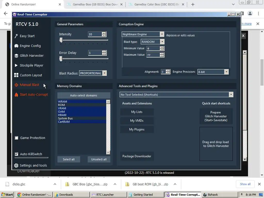Open No Tool Selected dropdown
Viewport: 264px width, 198px height.
pyautogui.click(x=231, y=95)
